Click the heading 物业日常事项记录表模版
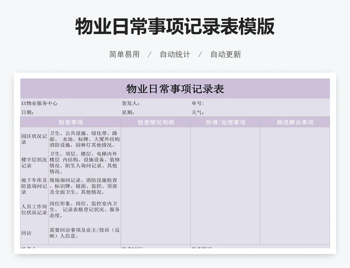The height and width of the screenshot is (268, 350). tap(175, 27)
